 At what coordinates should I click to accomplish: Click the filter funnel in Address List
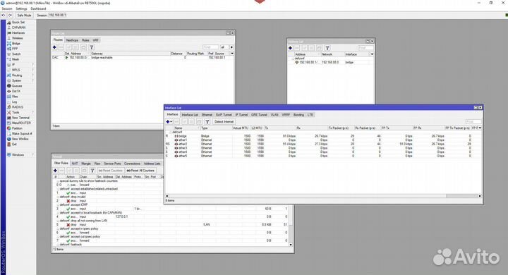pyautogui.click(x=327, y=48)
